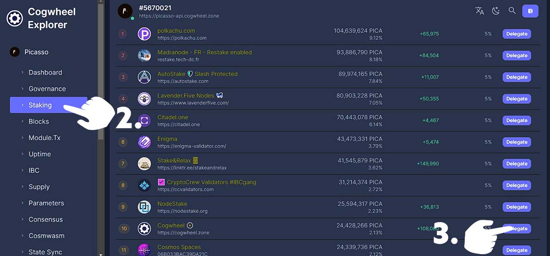
Task: Open the language translate icon
Action: 479,11
